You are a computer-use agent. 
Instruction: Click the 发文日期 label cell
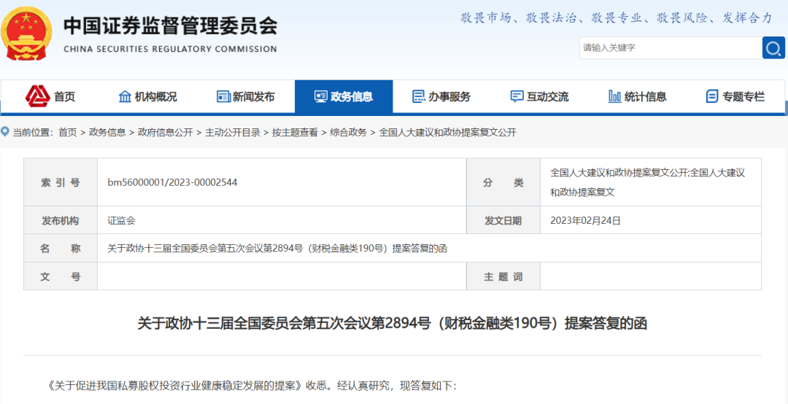click(x=503, y=220)
